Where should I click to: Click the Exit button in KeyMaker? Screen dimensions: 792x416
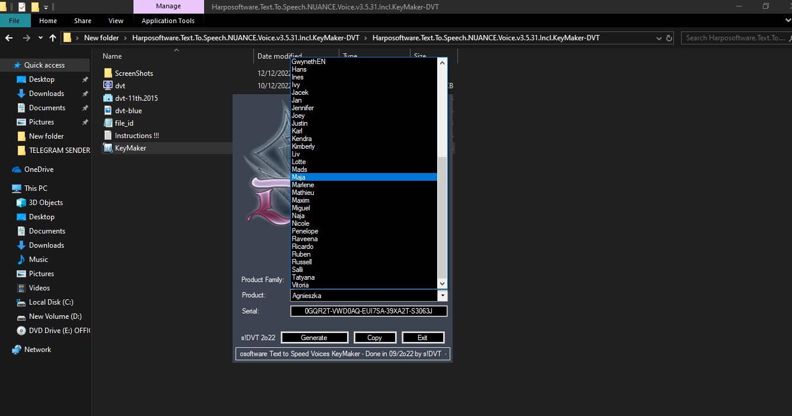click(x=422, y=338)
